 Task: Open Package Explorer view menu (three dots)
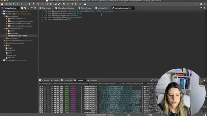pos(29,8)
